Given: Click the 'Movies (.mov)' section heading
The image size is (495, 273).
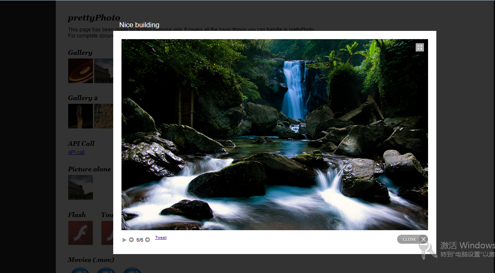Looking at the screenshot, I should point(91,260).
